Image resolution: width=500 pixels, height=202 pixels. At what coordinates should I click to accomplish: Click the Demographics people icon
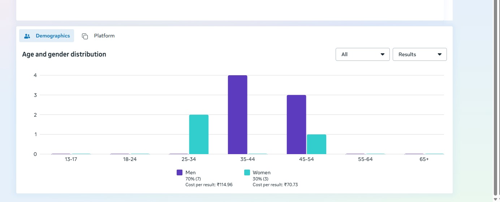click(27, 36)
